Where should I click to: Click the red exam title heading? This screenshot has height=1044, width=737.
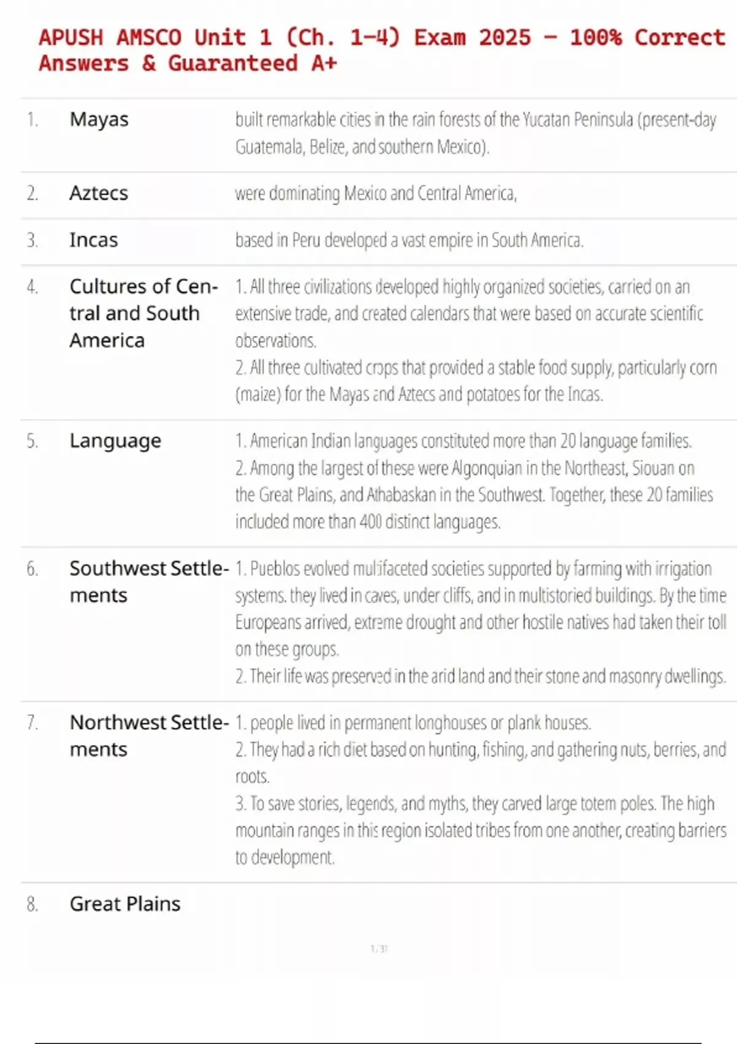(x=381, y=50)
